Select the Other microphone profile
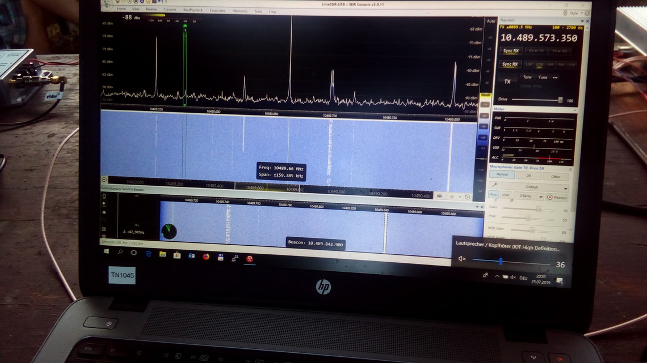This screenshot has width=647, height=363. point(556,177)
